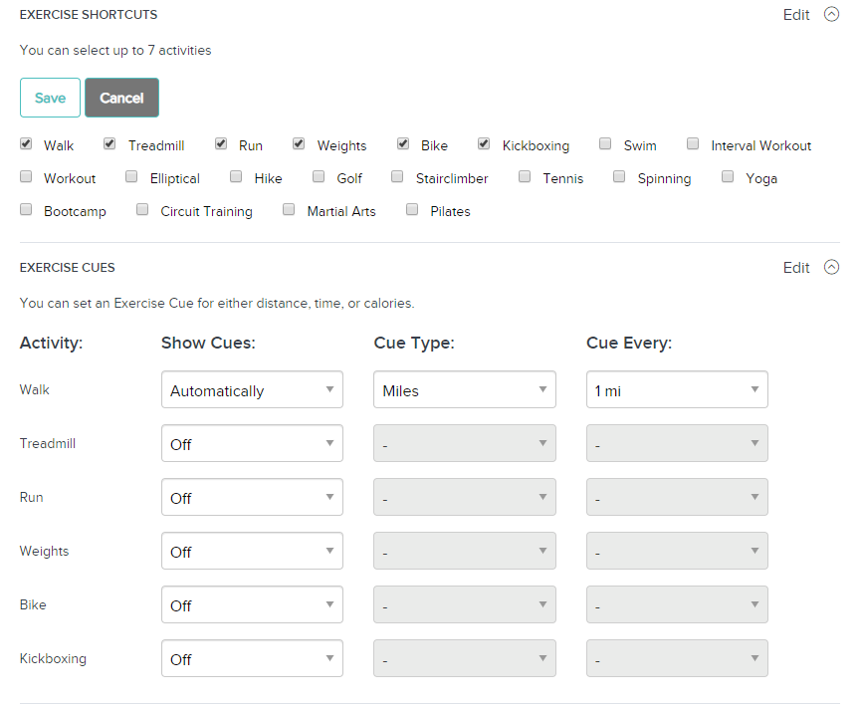Image resolution: width=862 pixels, height=708 pixels.
Task: Open Show Cues dropdown for Walk
Action: (252, 390)
